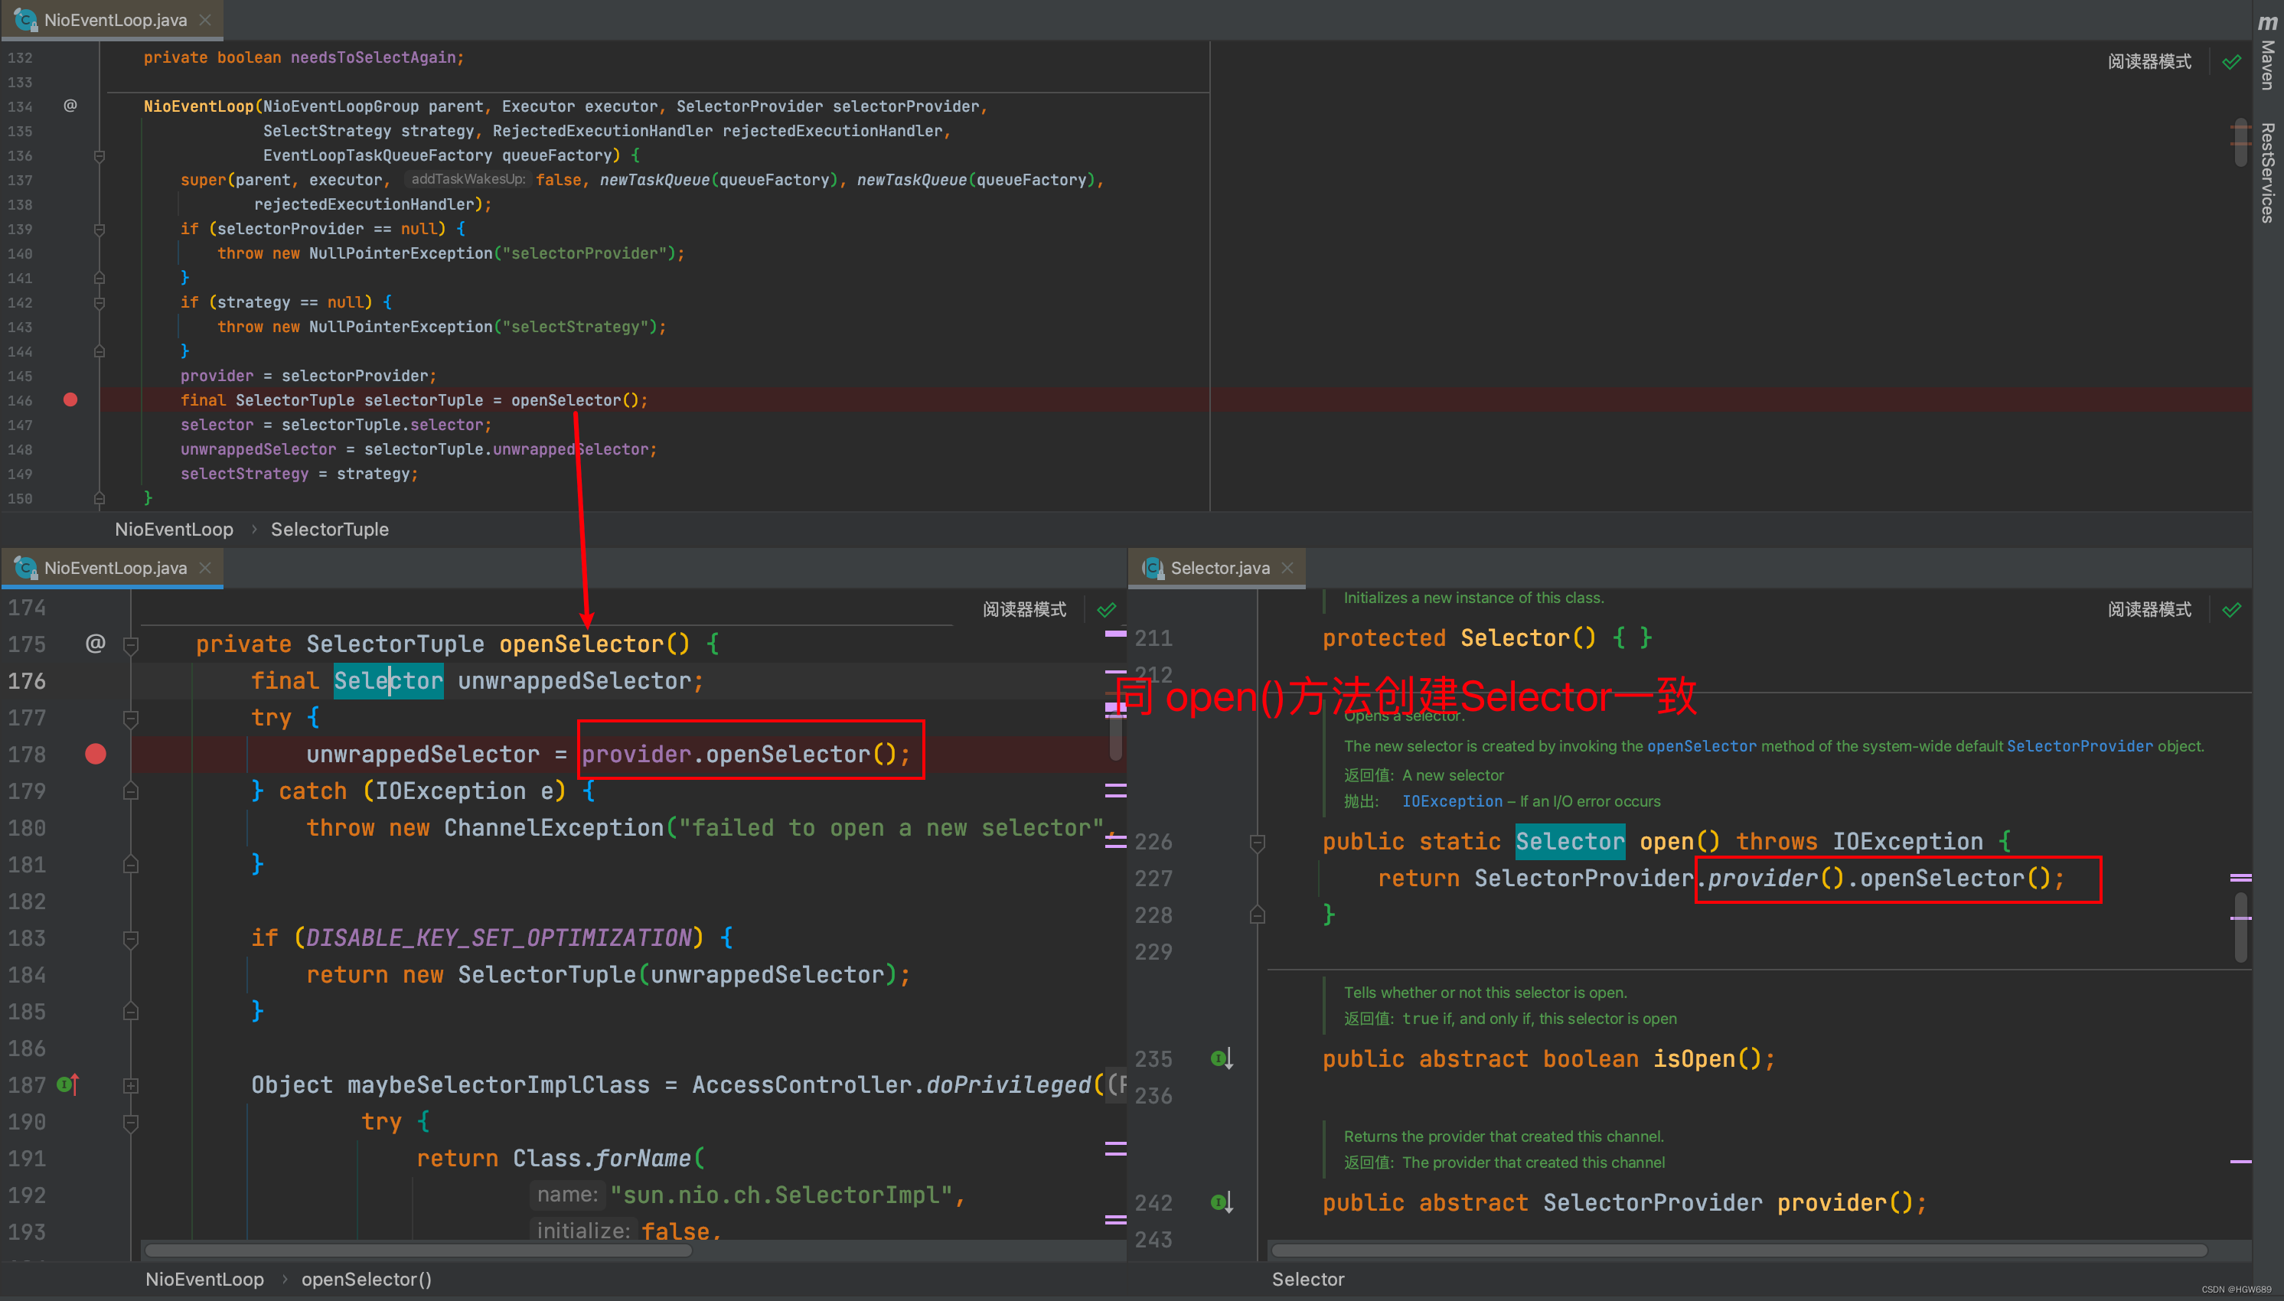Image resolution: width=2284 pixels, height=1301 pixels.
Task: Click openSelector() breadcrumb at bottom
Action: pos(367,1279)
